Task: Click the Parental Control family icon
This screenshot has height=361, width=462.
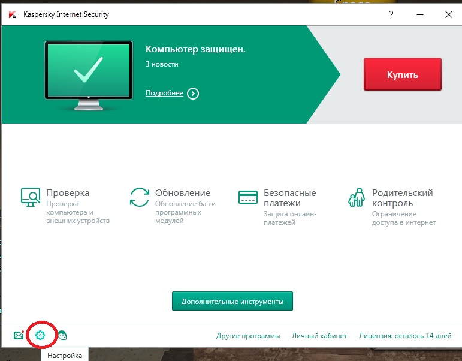Action: pyautogui.click(x=357, y=197)
